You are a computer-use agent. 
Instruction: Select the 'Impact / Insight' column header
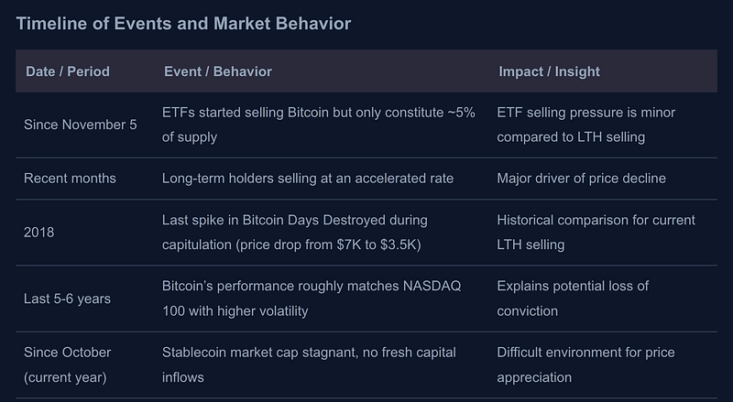[549, 71]
